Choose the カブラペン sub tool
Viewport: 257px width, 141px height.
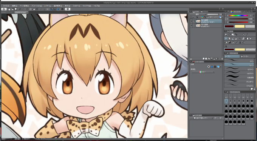coord(239,69)
